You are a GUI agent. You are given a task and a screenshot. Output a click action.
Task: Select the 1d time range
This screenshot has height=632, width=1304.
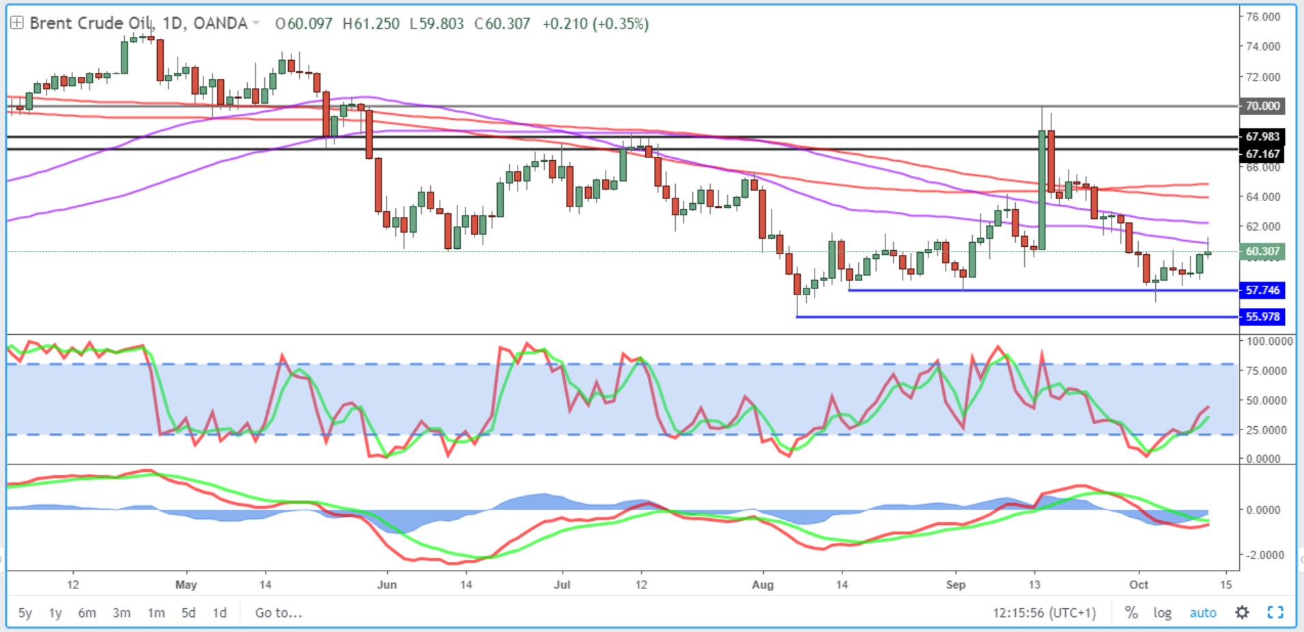(x=219, y=613)
